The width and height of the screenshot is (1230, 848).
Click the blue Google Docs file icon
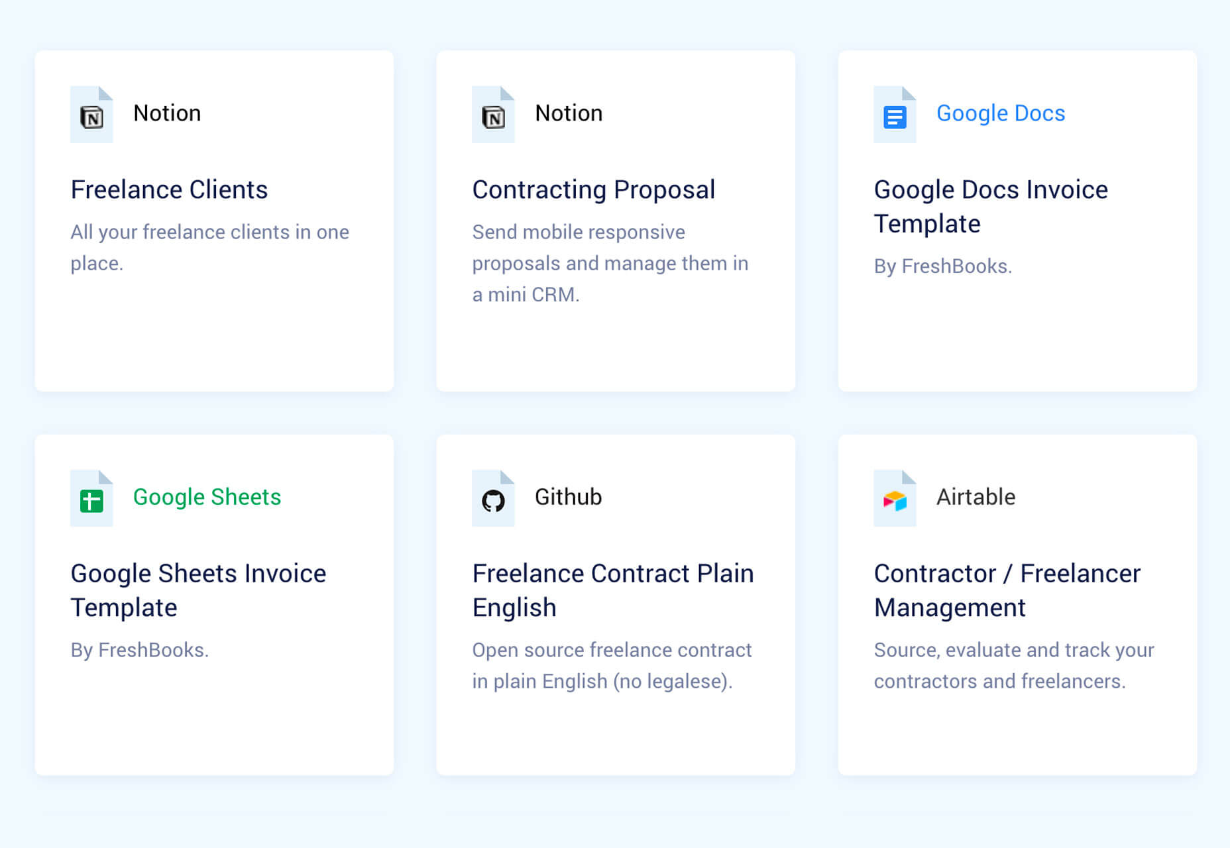[895, 117]
